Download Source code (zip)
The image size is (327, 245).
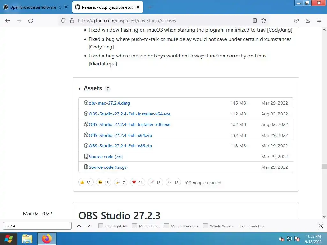pyautogui.click(x=106, y=157)
